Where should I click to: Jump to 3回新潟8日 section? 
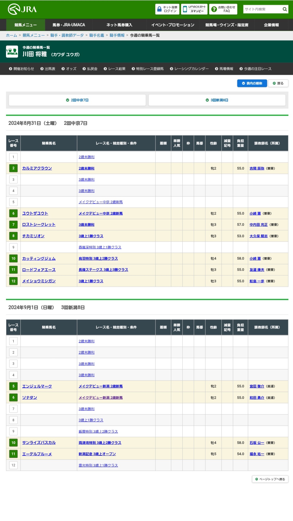(x=217, y=100)
